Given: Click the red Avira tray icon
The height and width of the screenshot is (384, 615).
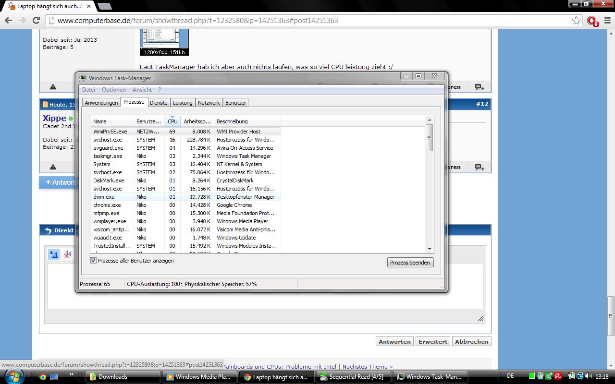Looking at the screenshot, I should click(559, 377).
